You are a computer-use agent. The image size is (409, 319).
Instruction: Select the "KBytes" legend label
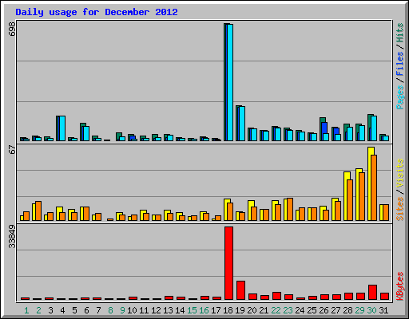coord(399,286)
